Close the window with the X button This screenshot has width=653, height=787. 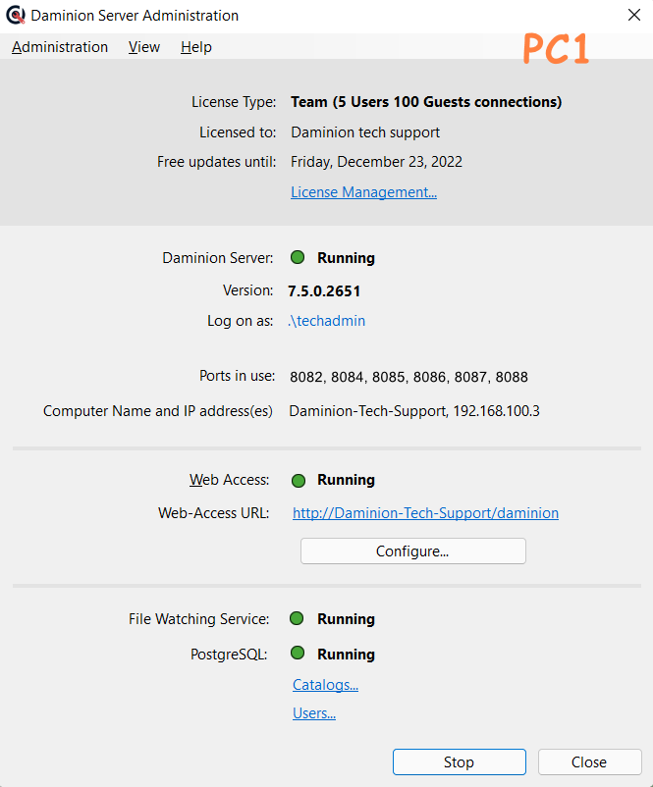(x=633, y=15)
